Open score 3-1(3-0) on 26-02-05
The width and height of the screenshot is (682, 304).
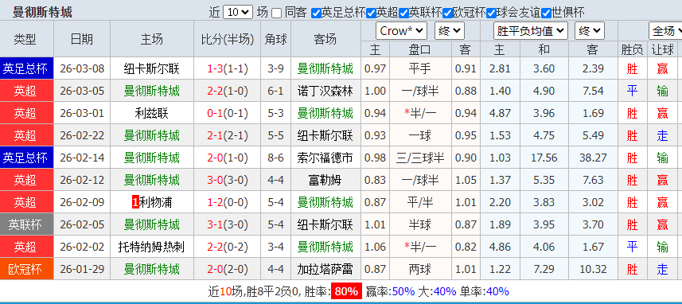point(228,224)
